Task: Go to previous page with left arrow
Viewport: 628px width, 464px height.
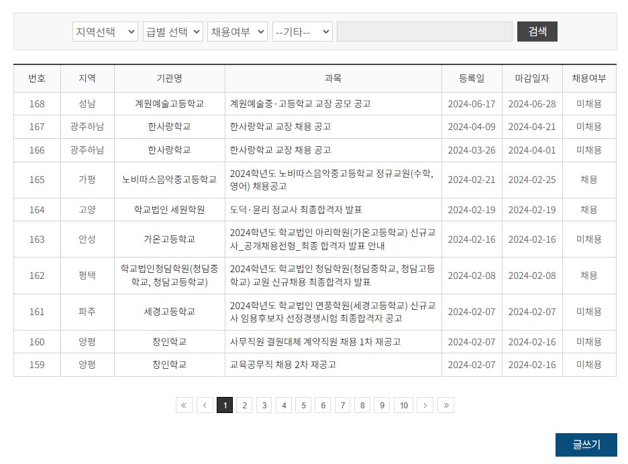Action: pyautogui.click(x=205, y=405)
